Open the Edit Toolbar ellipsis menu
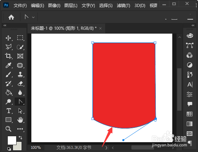 coord(20,129)
